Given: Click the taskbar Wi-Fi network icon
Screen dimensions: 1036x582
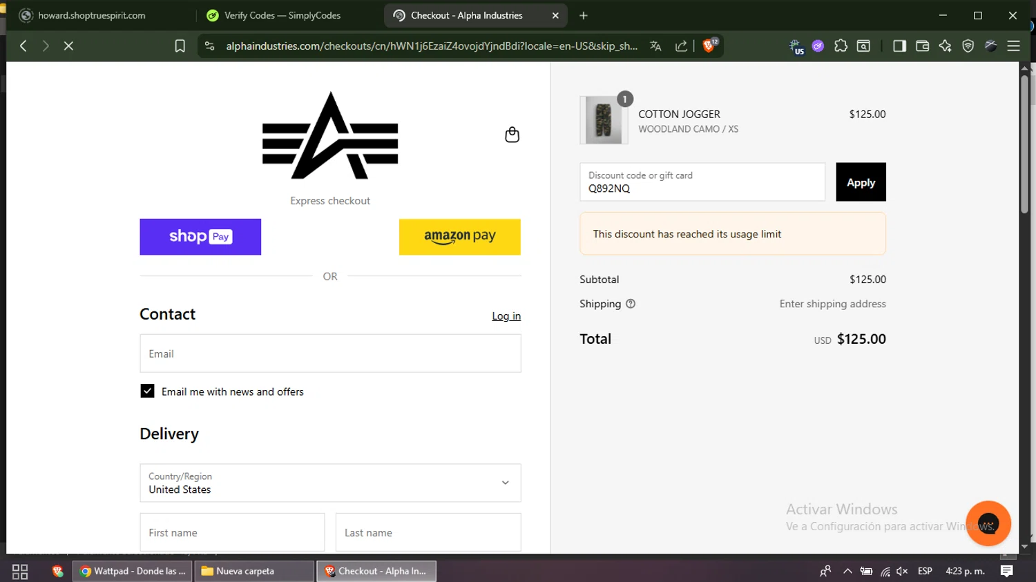Looking at the screenshot, I should (x=885, y=571).
